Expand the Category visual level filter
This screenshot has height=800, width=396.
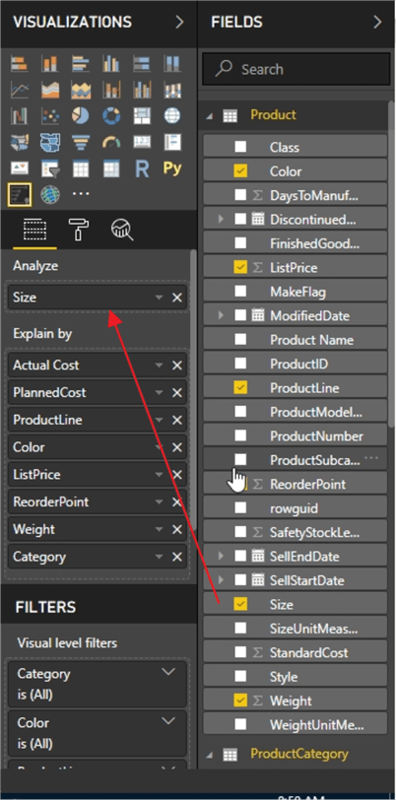(168, 673)
